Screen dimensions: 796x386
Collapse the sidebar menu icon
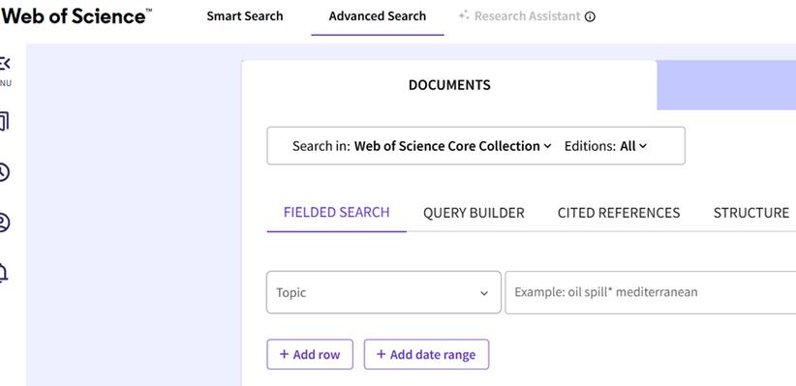pos(4,64)
